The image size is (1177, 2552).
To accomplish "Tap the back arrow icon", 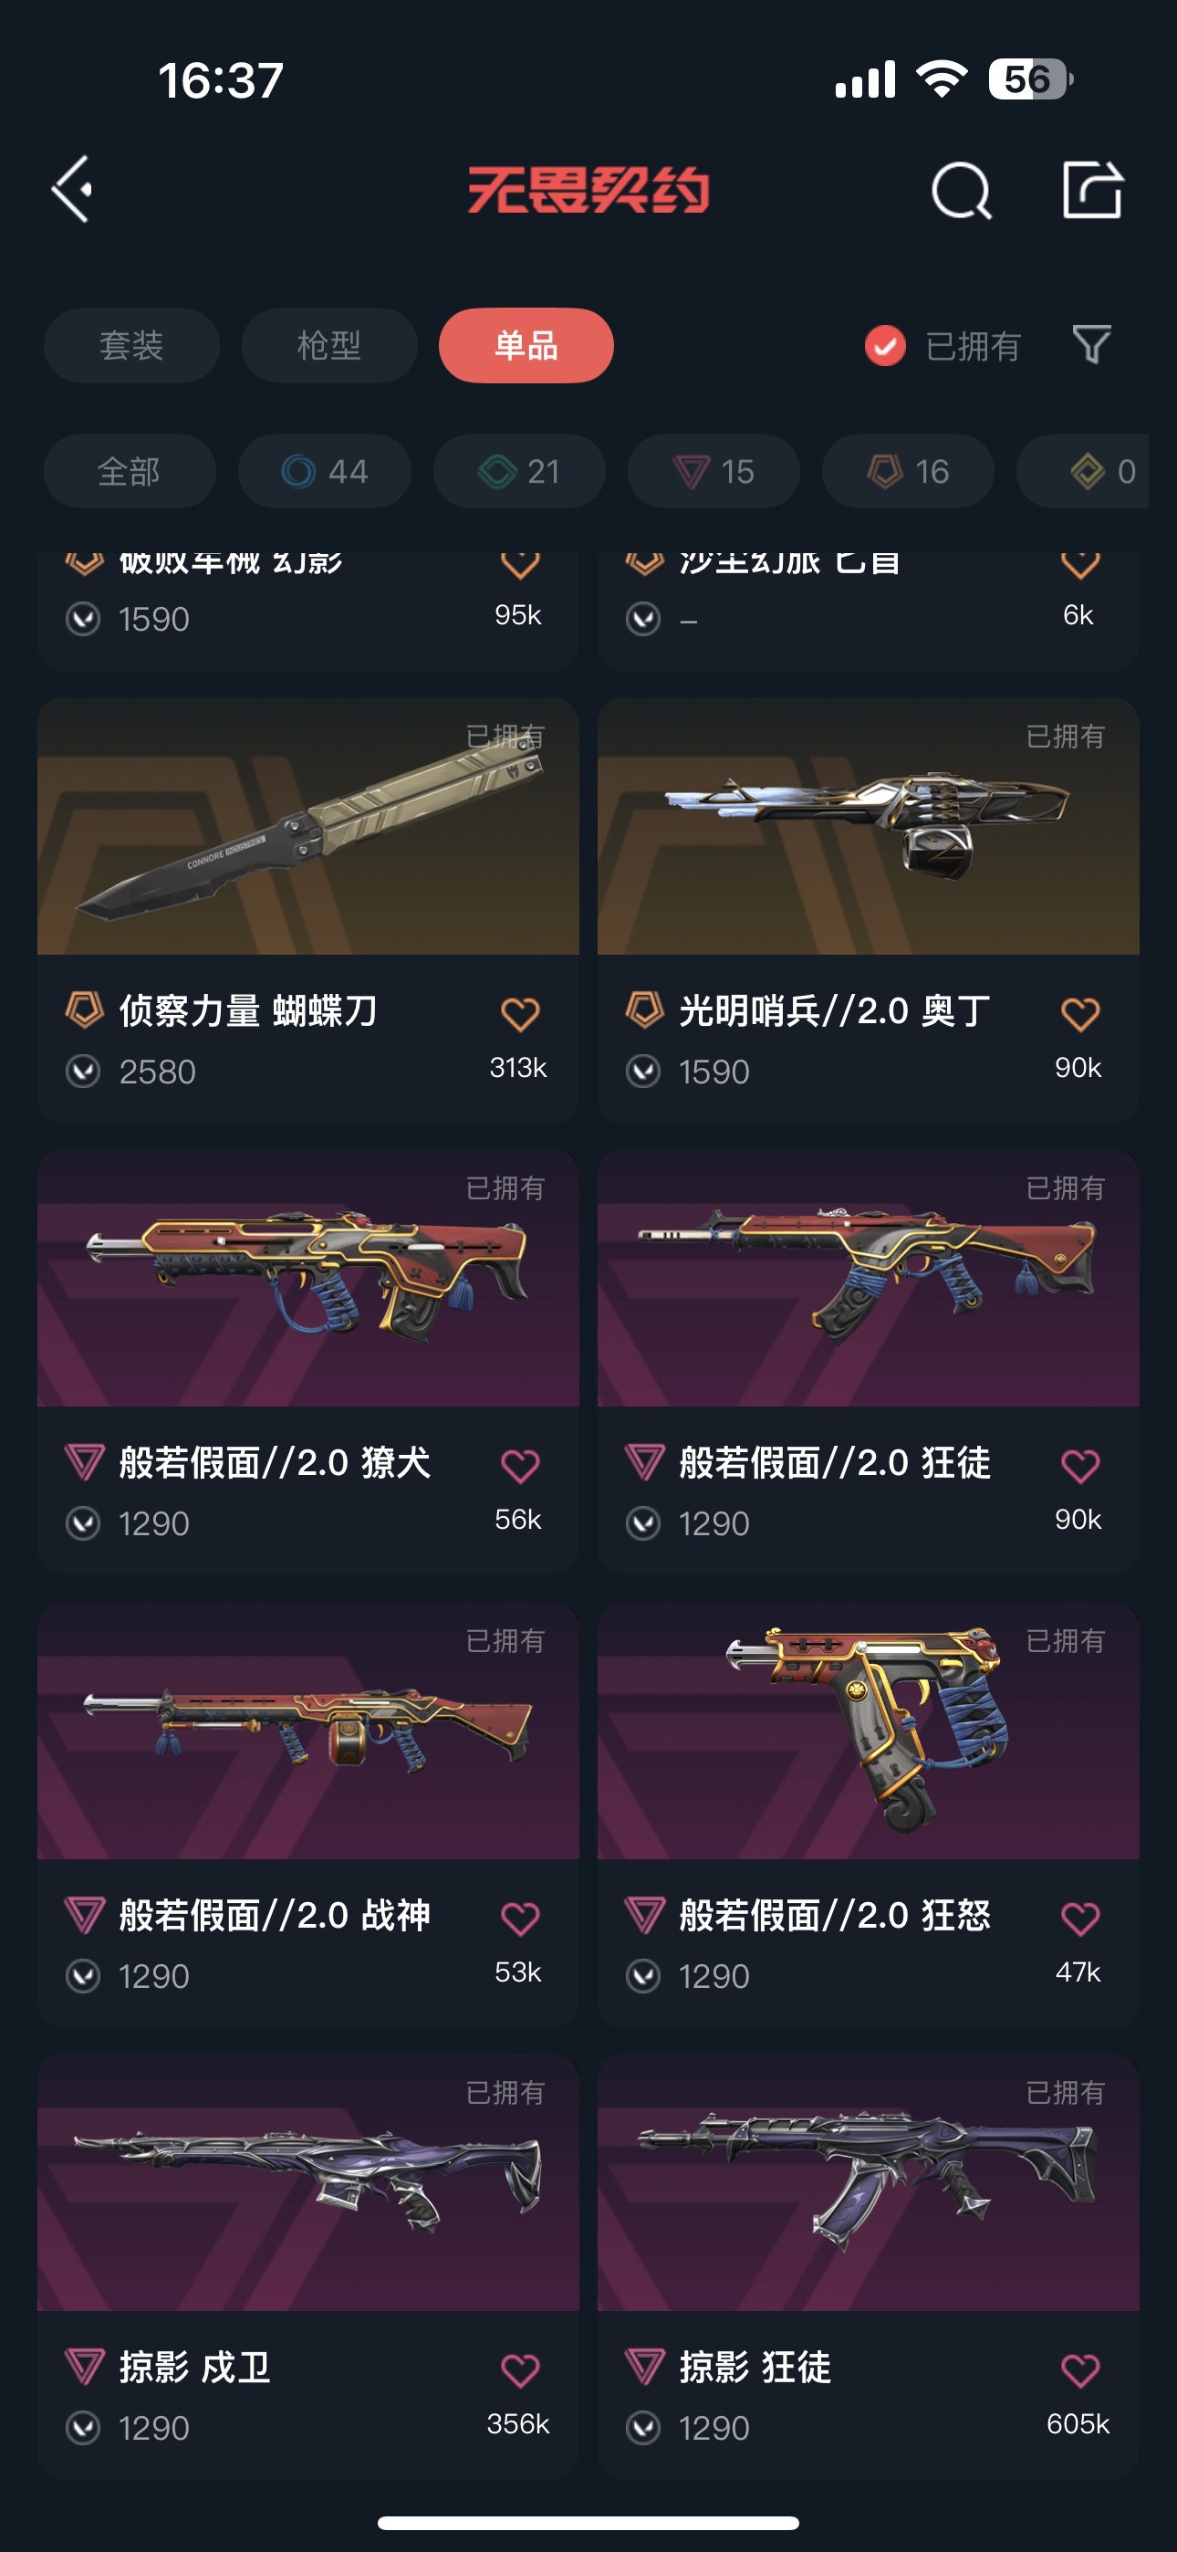I will (72, 188).
